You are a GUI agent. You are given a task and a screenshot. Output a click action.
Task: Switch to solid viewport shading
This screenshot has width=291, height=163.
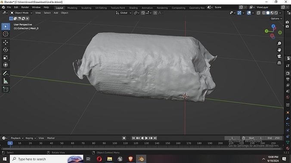268,13
